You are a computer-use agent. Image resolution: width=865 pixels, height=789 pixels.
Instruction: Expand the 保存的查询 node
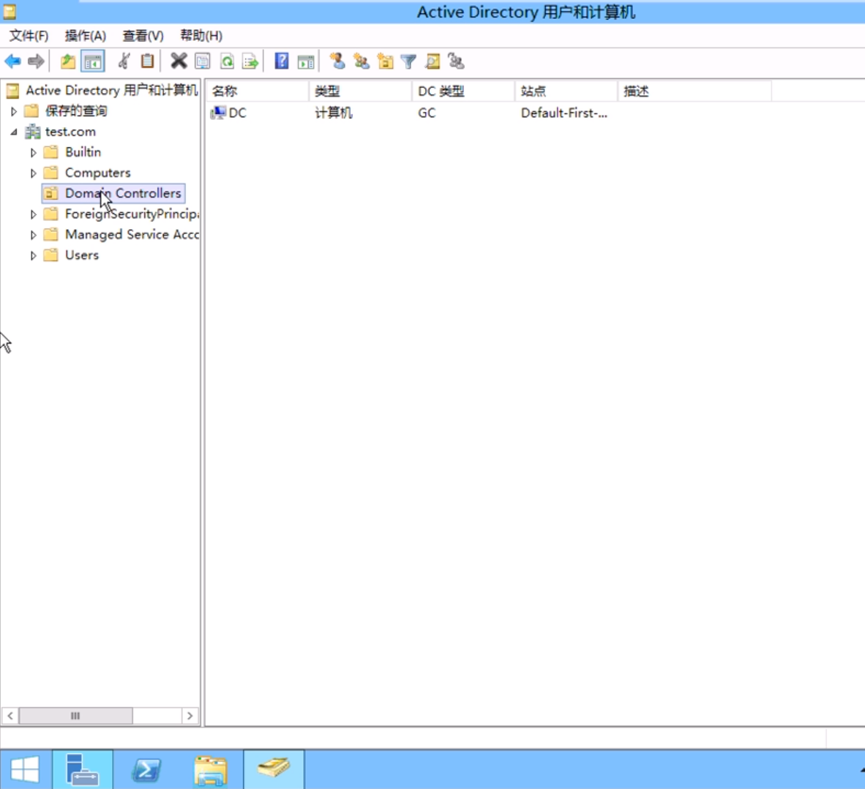[14, 111]
